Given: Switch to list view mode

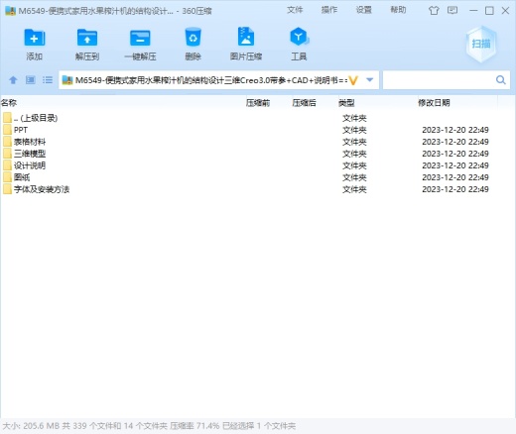Looking at the screenshot, I should coord(48,79).
